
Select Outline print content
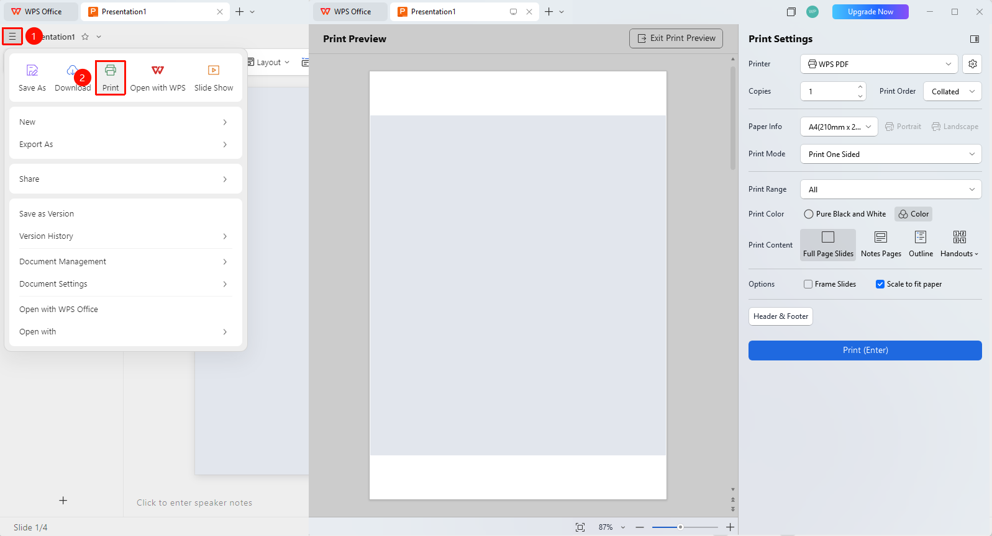921,244
